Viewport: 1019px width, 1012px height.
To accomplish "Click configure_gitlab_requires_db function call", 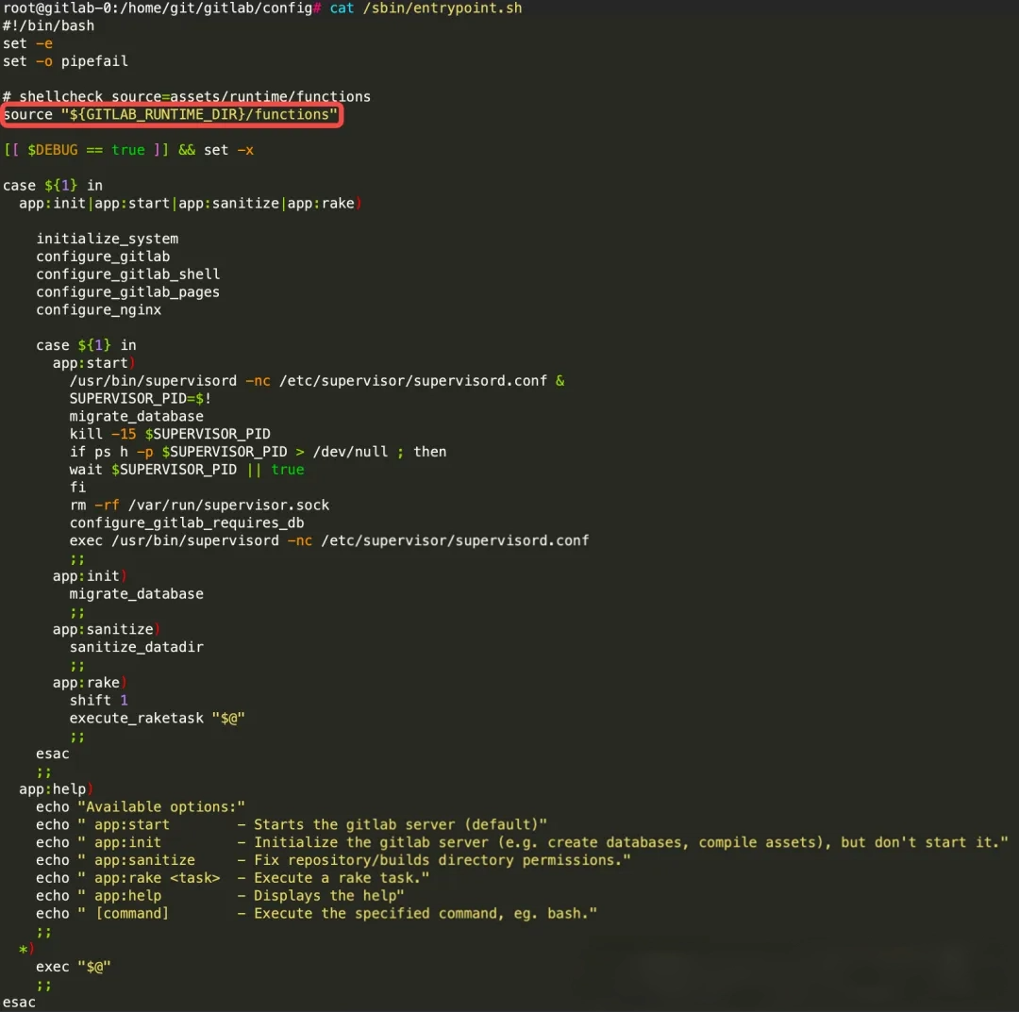I will (x=186, y=523).
